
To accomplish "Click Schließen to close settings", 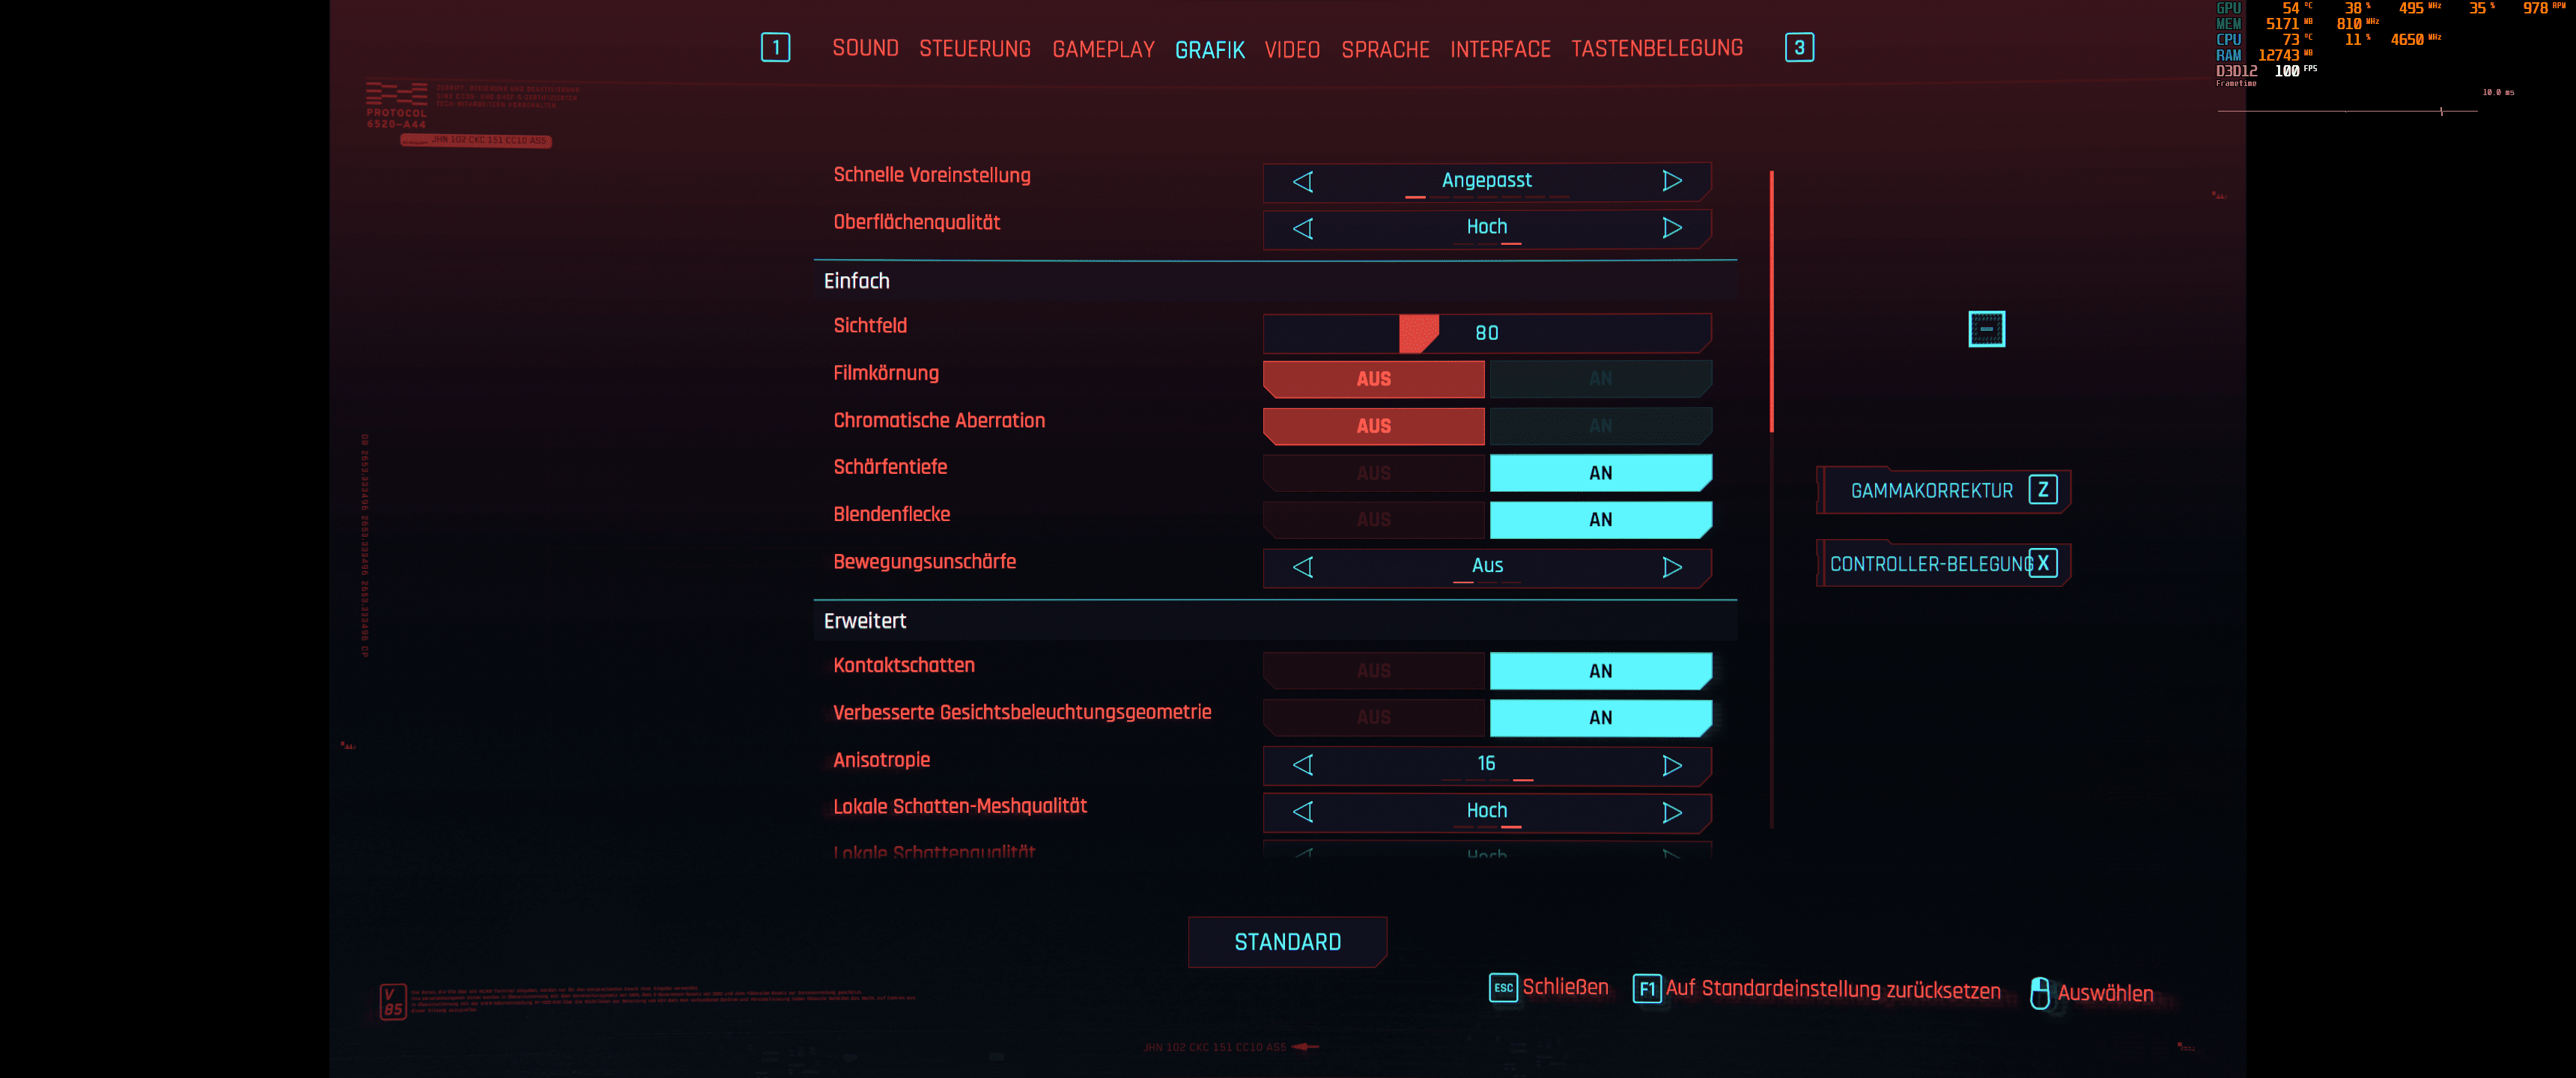I will (x=1565, y=987).
